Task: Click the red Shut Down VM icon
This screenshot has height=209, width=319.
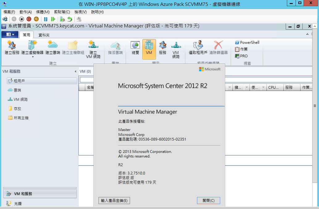Action: (x=29, y=19)
